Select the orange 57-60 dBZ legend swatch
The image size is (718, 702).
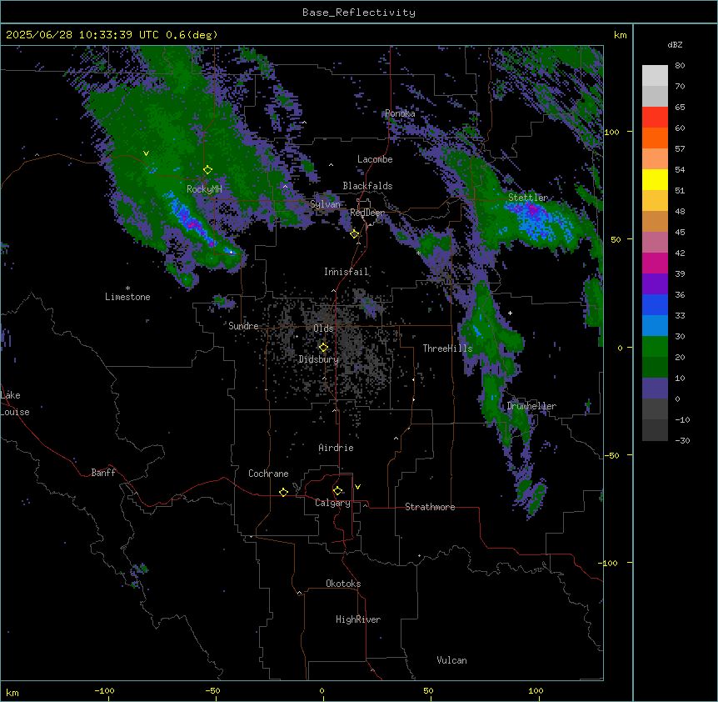click(x=655, y=138)
